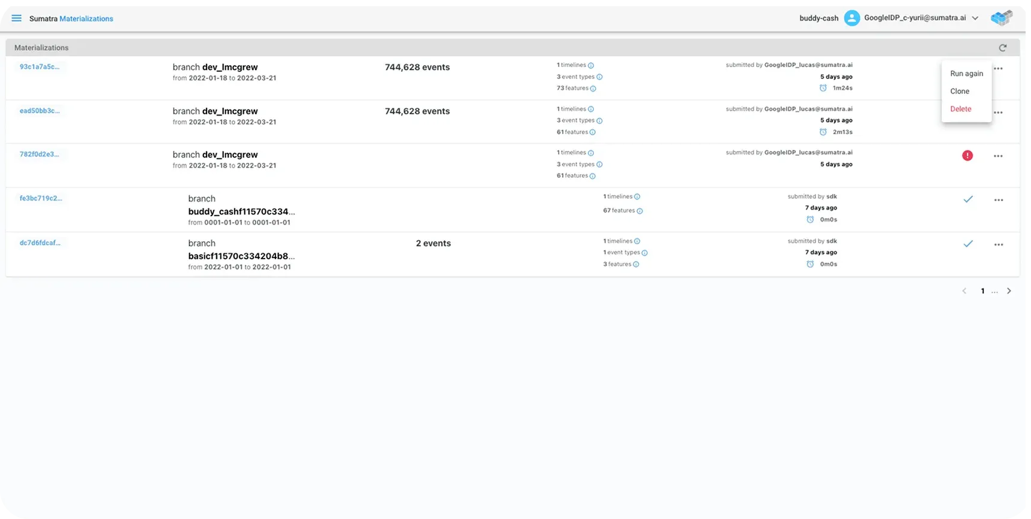Go to next page of results
The width and height of the screenshot is (1031, 519).
pos(1009,291)
